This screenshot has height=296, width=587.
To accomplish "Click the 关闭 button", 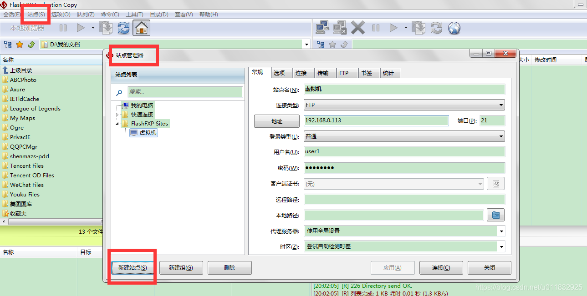I will 490,268.
